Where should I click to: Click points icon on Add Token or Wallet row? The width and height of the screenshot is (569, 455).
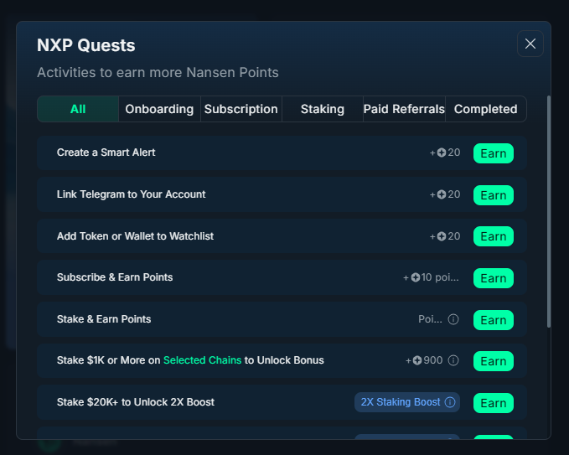coord(442,236)
